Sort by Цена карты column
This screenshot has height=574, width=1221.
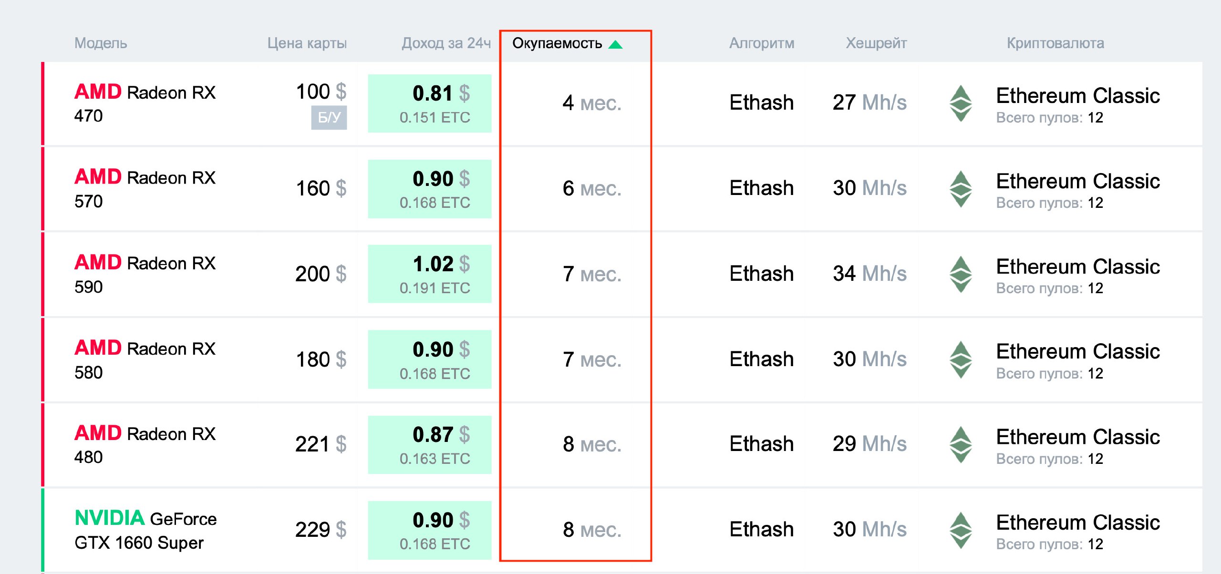click(x=307, y=43)
